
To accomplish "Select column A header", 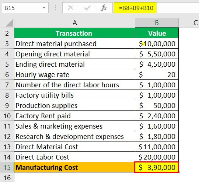I will point(74,23).
